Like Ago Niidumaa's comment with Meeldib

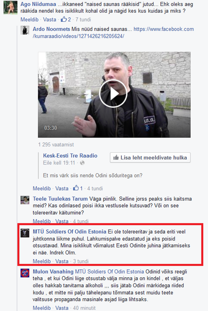coord(29,19)
